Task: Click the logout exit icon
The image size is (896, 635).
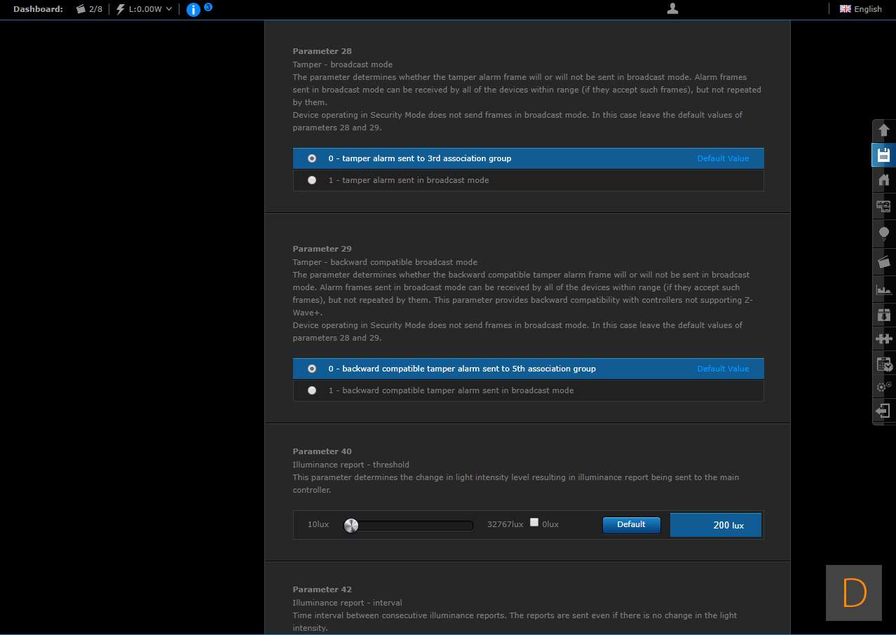Action: click(x=883, y=411)
